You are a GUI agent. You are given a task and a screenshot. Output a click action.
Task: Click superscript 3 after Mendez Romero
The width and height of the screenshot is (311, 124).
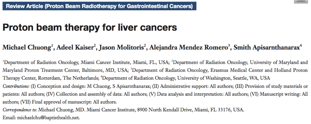click(x=229, y=46)
